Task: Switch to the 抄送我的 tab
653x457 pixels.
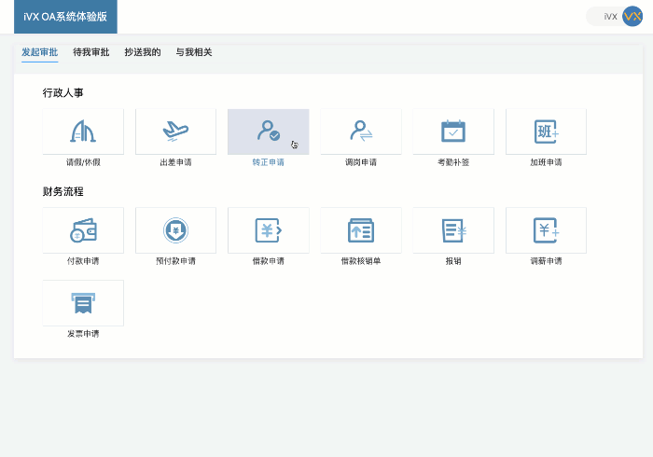Action: tap(143, 52)
